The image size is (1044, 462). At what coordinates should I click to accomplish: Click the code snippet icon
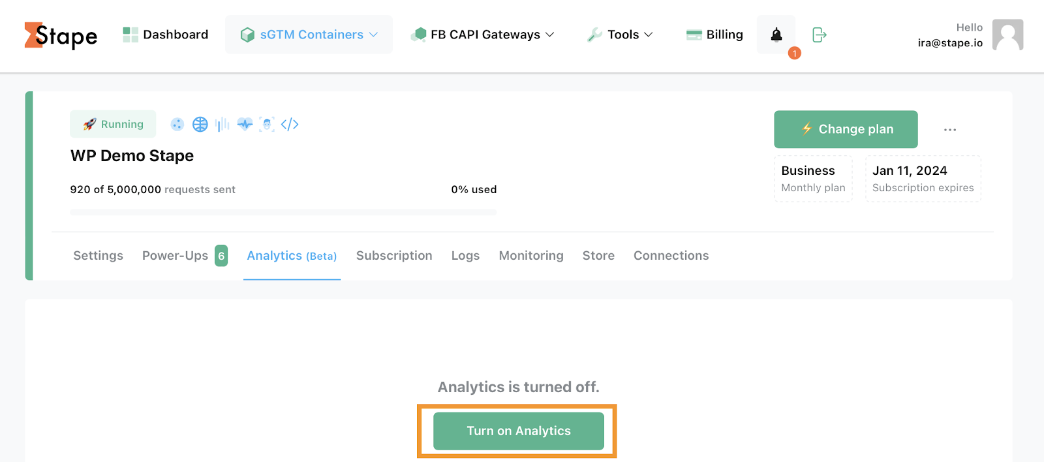[x=290, y=124]
